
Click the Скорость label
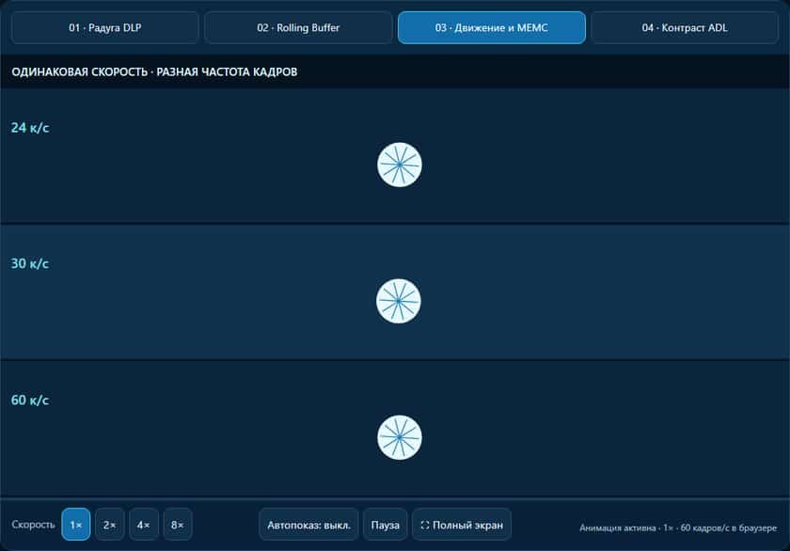[x=33, y=525]
